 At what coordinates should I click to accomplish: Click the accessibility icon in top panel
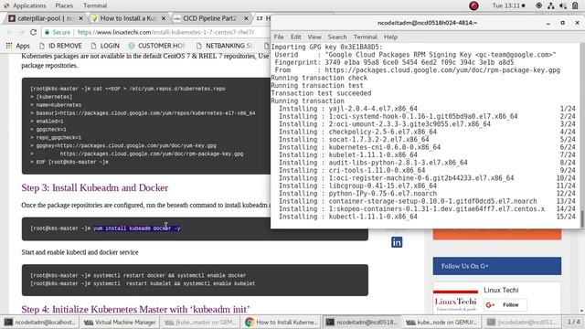(538, 5)
